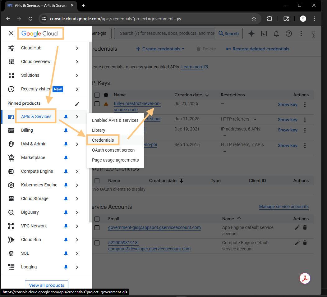Screen dimensions: 327x297
Task: Open console settings three-dot menu
Action: point(301,34)
